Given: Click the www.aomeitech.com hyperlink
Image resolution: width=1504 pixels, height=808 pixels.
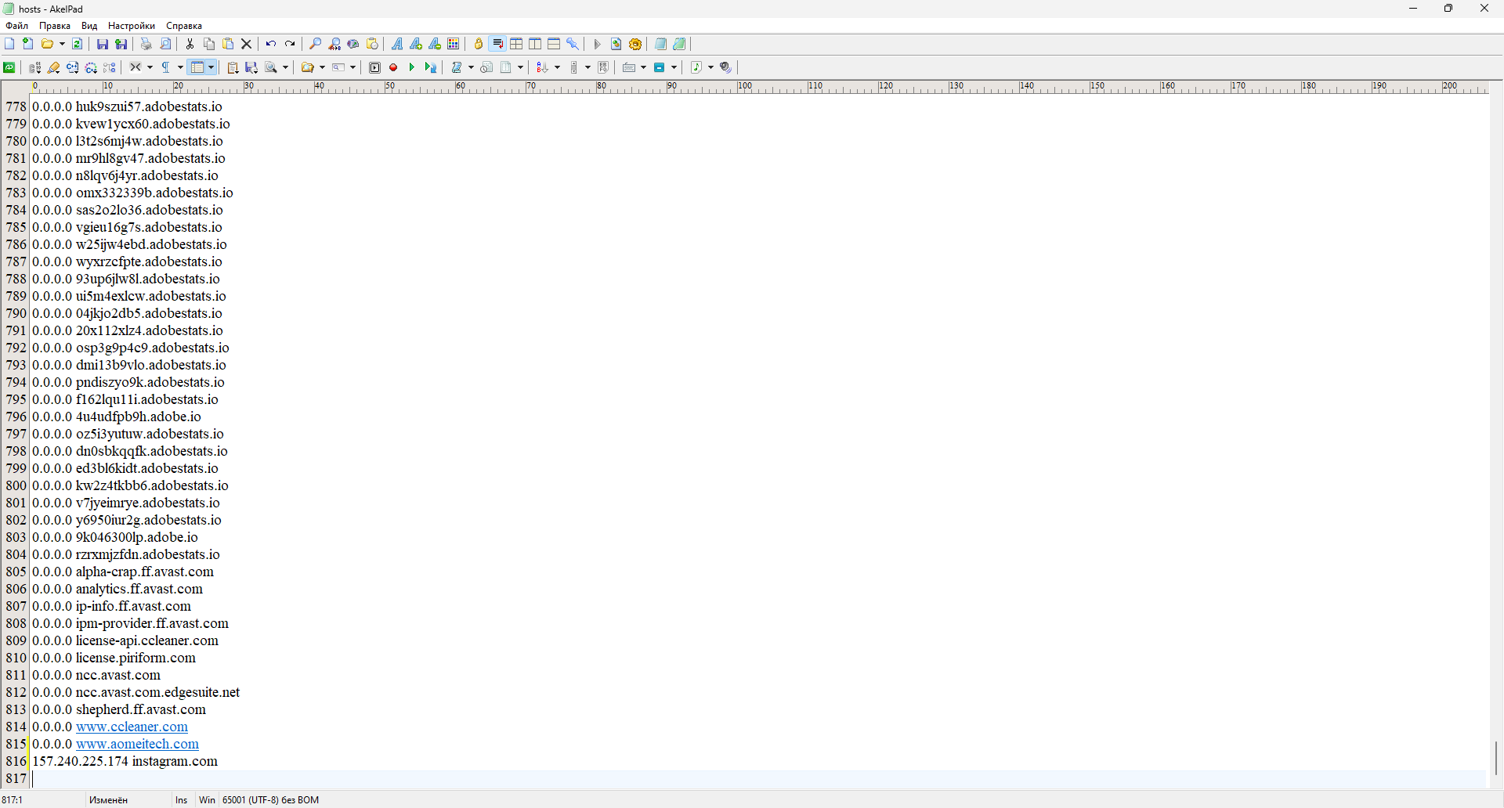Looking at the screenshot, I should 137,745.
